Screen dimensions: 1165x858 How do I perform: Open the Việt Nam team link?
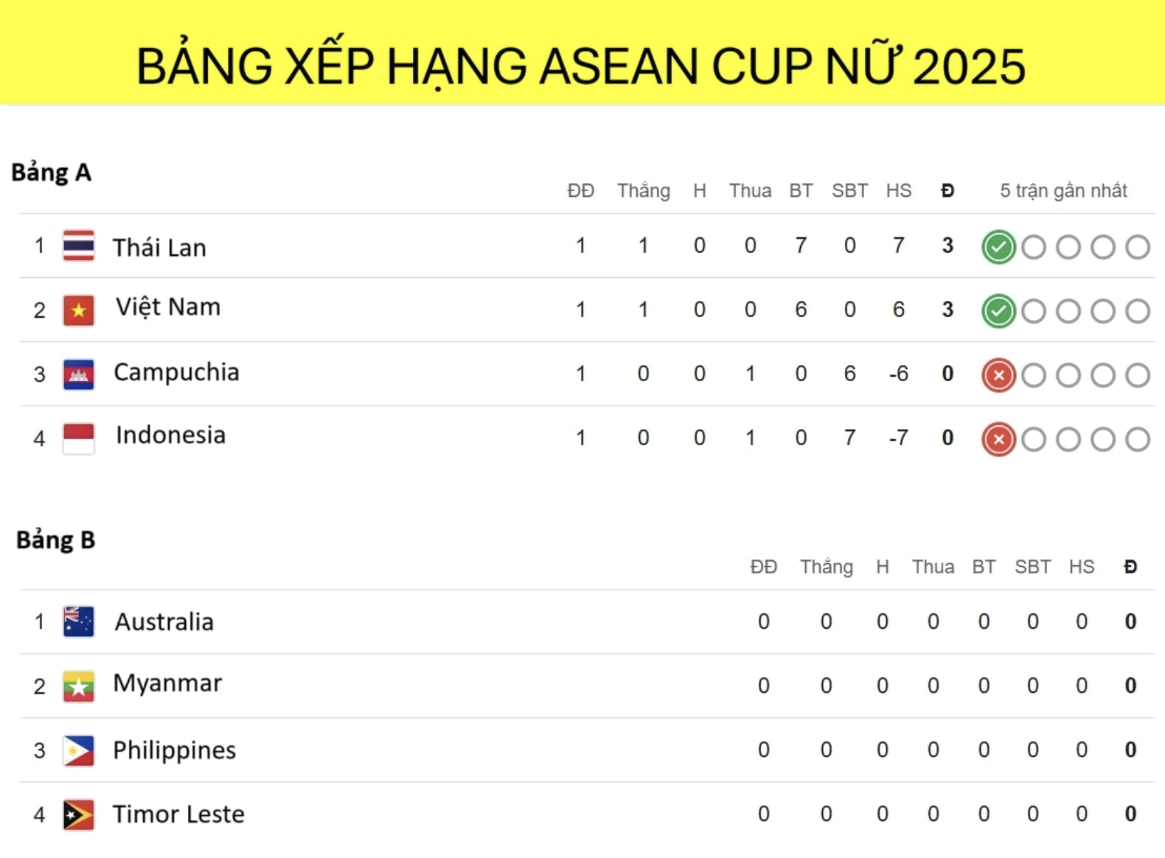tap(168, 307)
